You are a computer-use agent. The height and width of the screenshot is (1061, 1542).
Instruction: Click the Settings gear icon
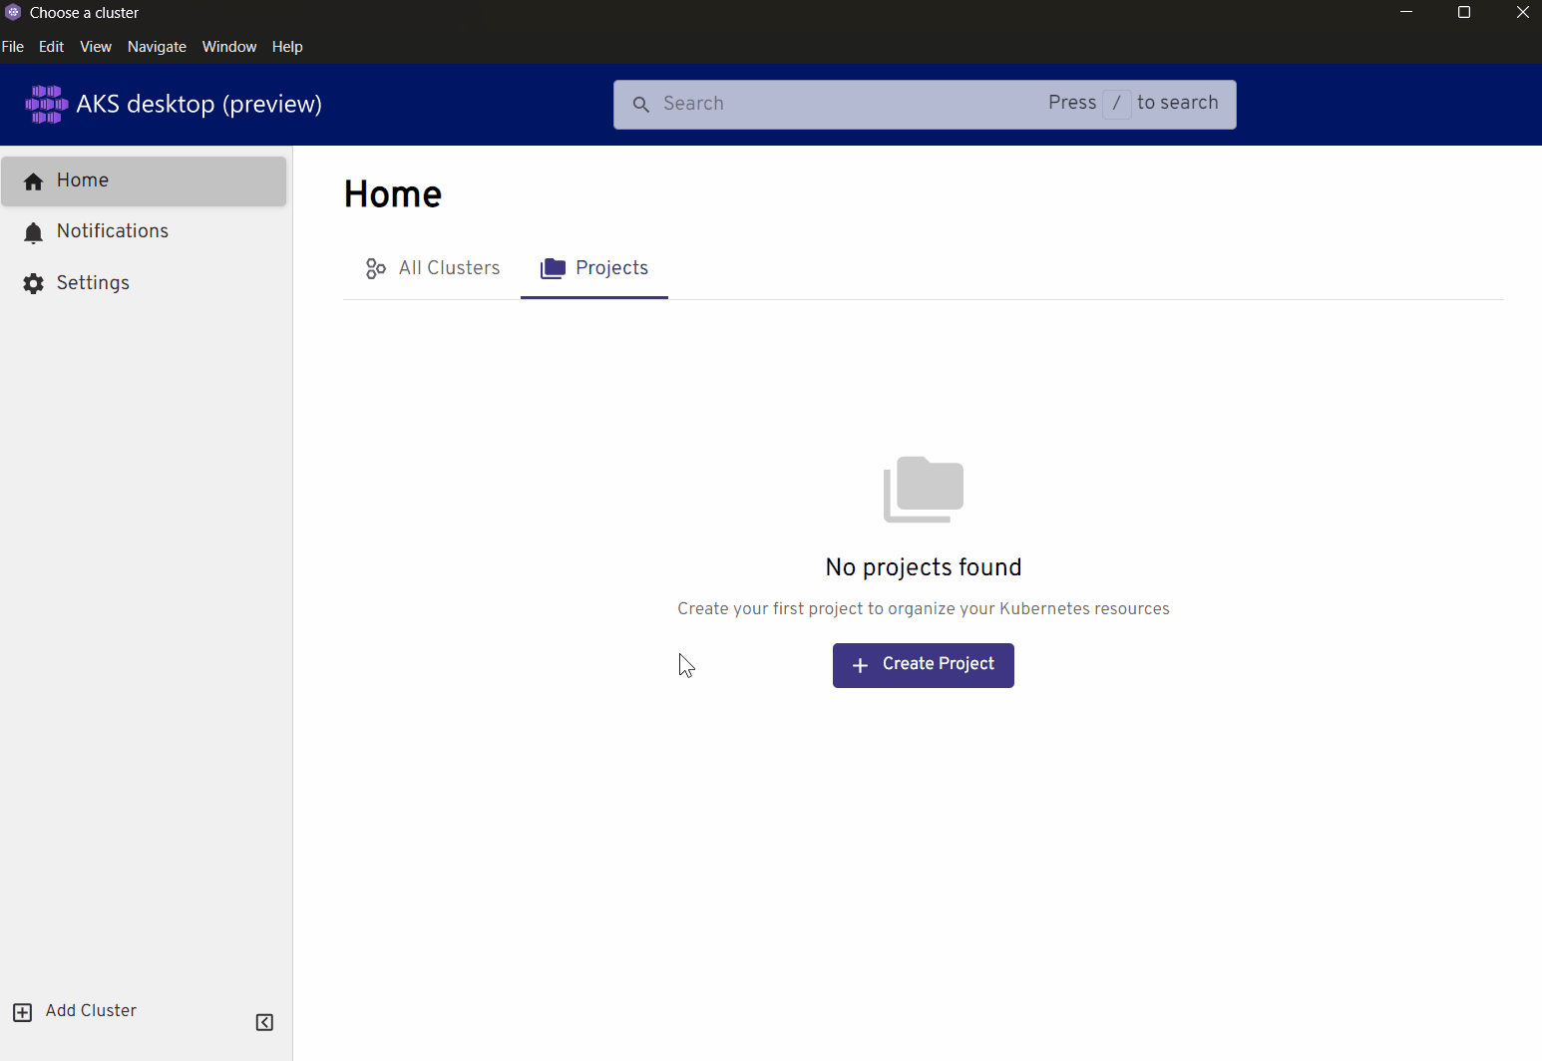click(33, 282)
